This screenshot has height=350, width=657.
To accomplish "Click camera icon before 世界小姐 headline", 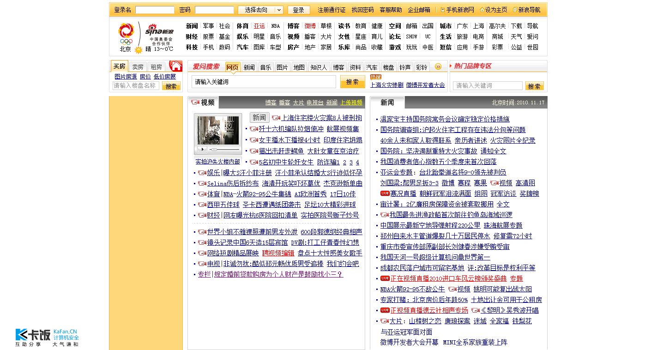I will [202, 232].
